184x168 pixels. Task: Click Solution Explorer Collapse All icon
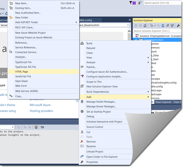point(167,26)
